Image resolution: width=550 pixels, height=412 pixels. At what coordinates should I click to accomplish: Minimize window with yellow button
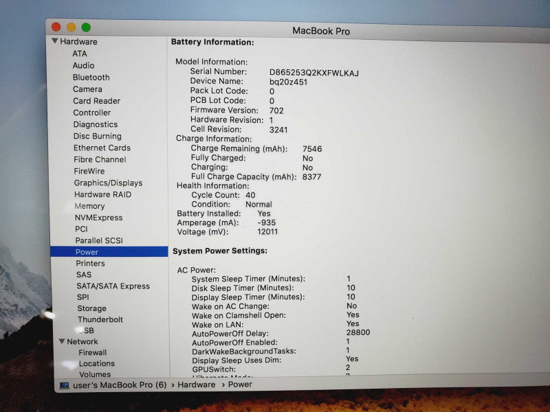pyautogui.click(x=71, y=27)
